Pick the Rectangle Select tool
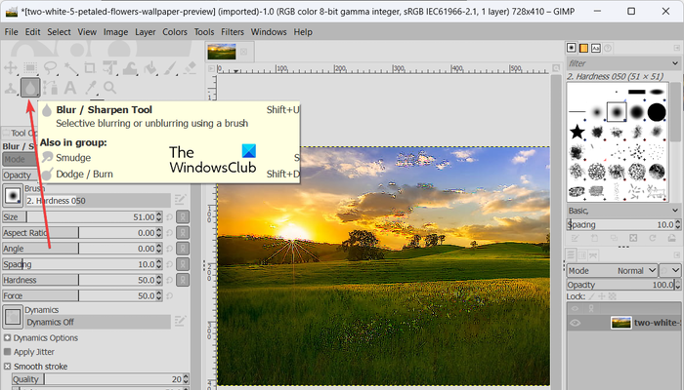The width and height of the screenshot is (684, 390). (x=31, y=66)
